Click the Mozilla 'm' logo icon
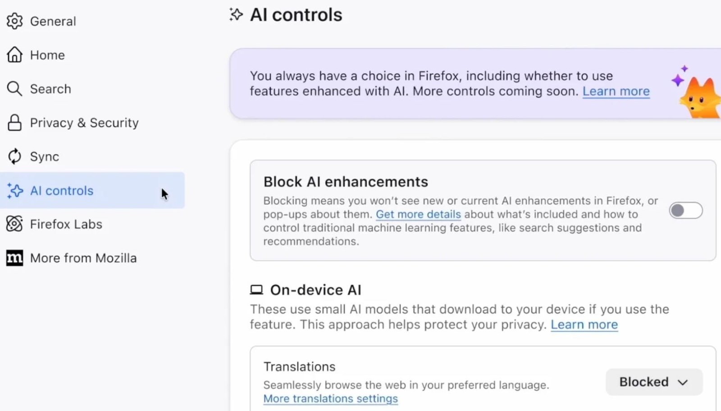The height and width of the screenshot is (411, 721). pyautogui.click(x=14, y=258)
